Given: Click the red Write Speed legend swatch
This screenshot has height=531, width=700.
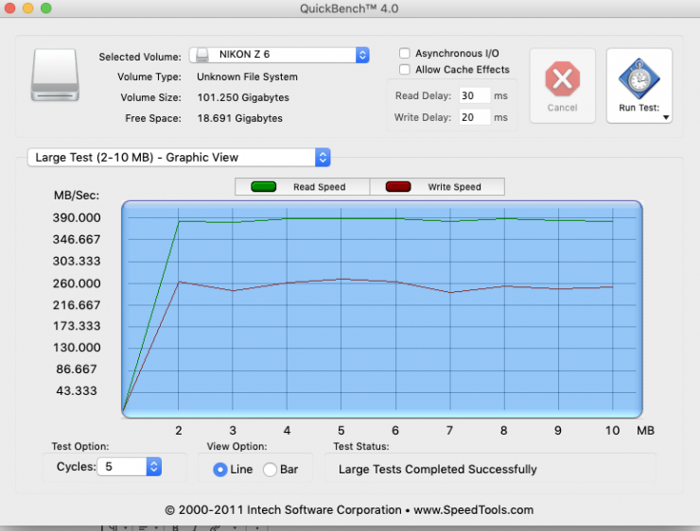Looking at the screenshot, I should pos(398,187).
